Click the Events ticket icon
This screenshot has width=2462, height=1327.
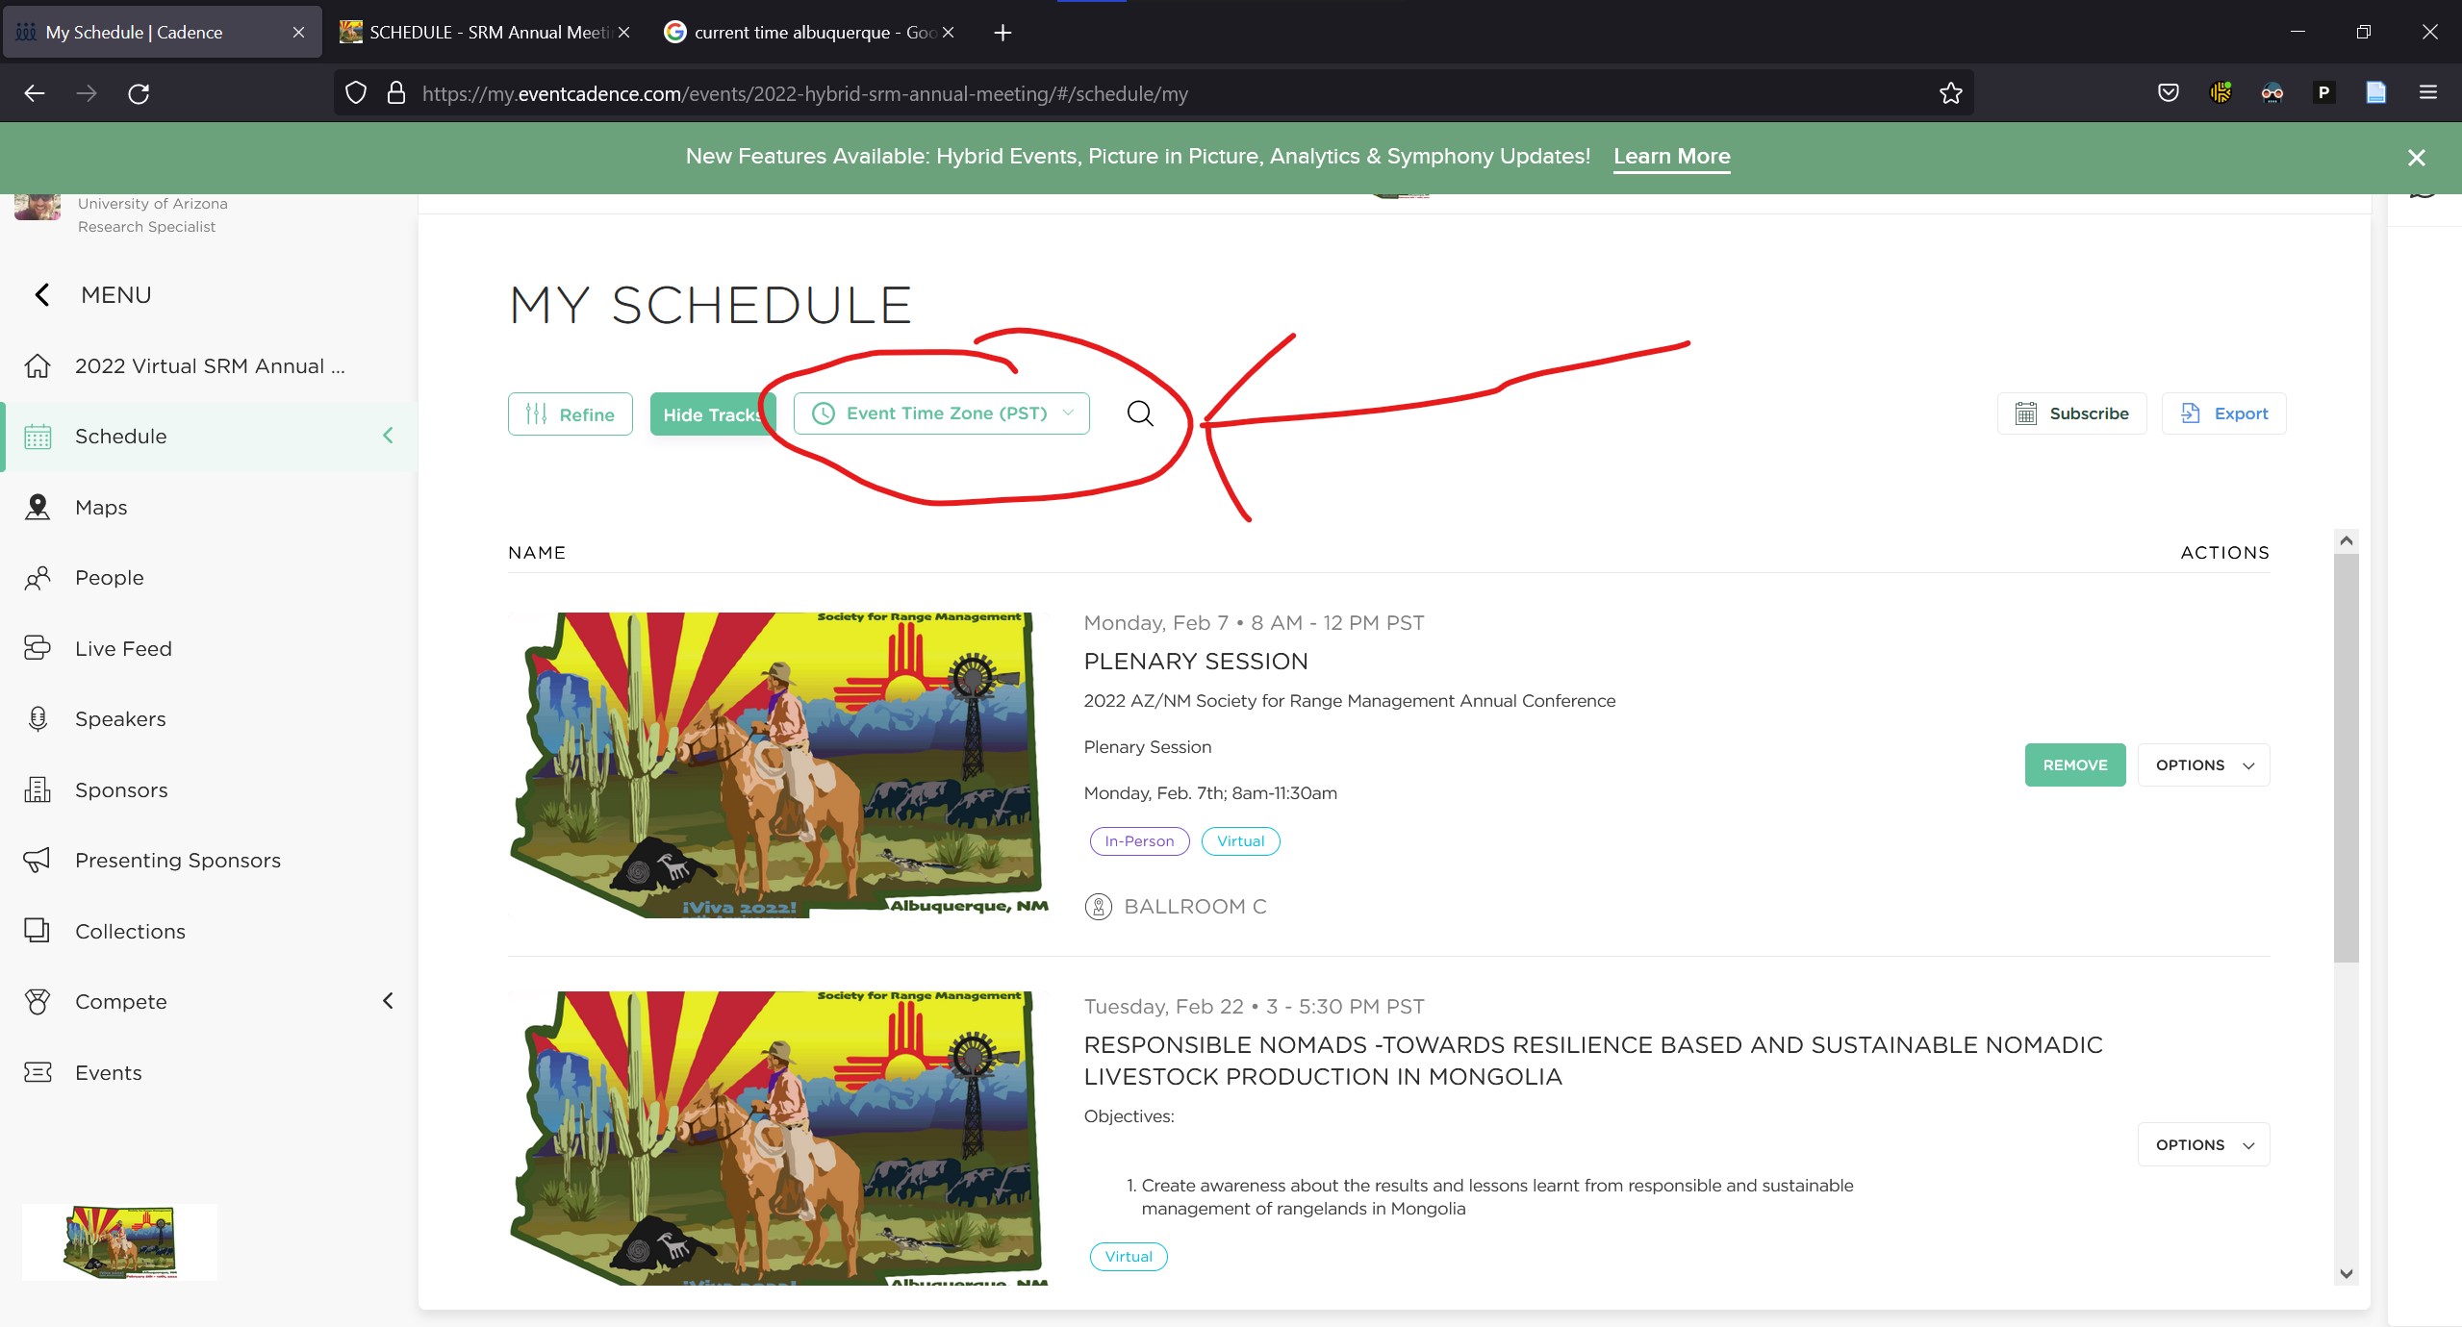[x=38, y=1073]
